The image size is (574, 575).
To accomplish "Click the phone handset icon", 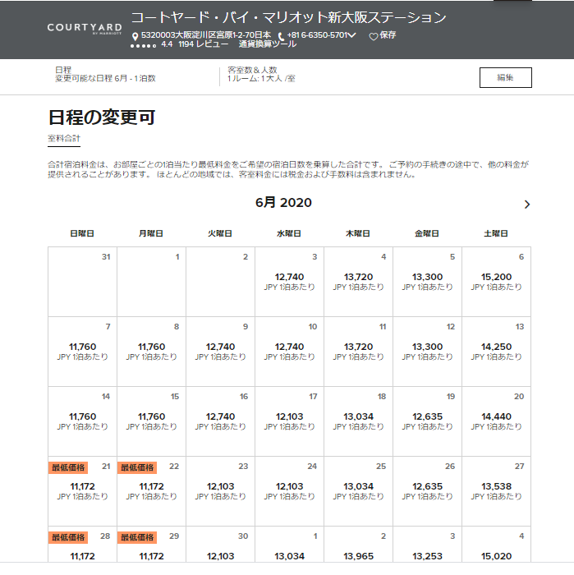I will point(281,36).
